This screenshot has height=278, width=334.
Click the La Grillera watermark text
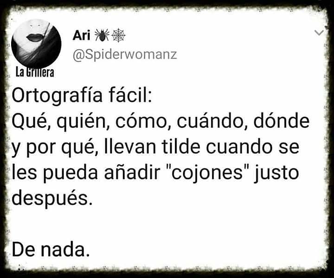pos(35,73)
